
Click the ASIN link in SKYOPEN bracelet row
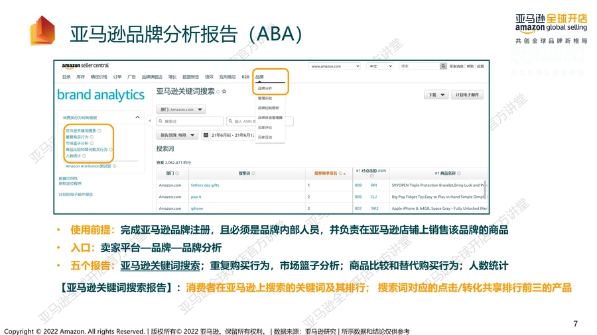click(x=366, y=185)
